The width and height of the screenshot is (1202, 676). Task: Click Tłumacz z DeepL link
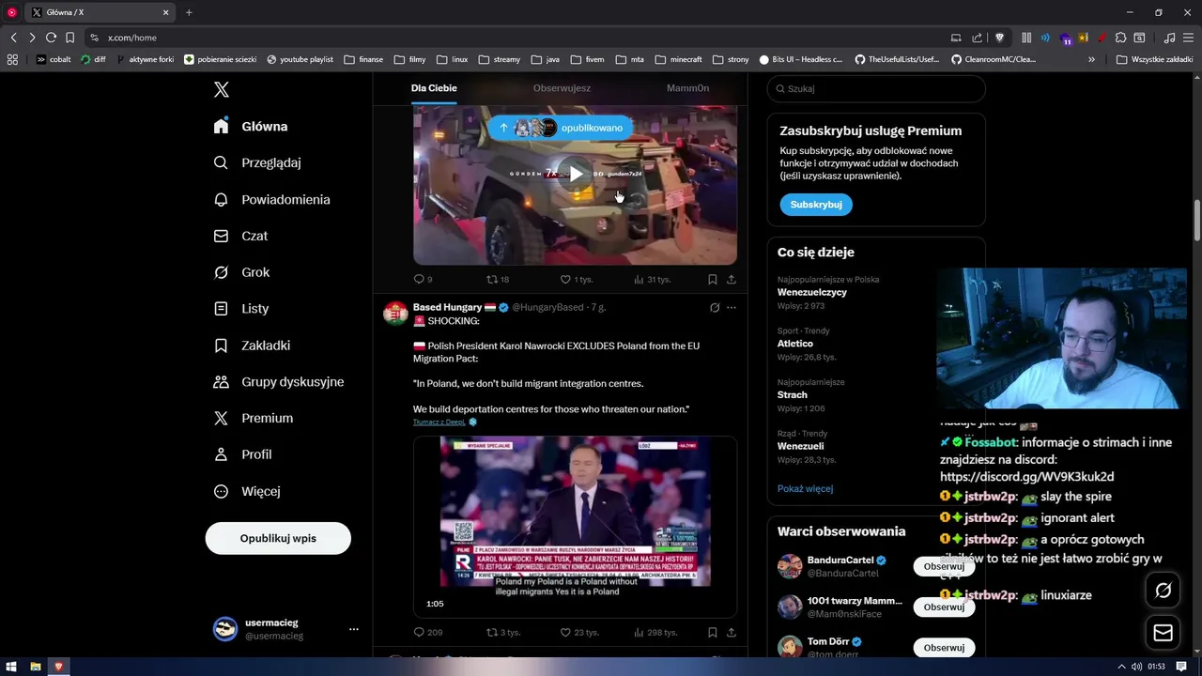(439, 422)
